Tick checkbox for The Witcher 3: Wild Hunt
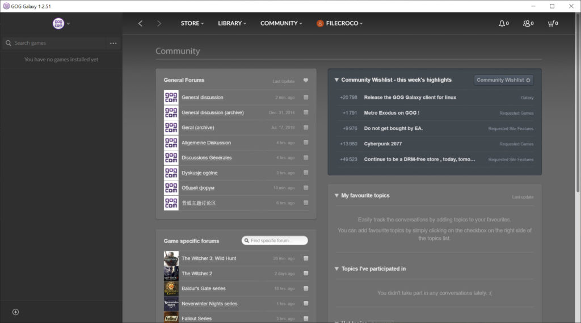The width and height of the screenshot is (581, 323). [306, 258]
